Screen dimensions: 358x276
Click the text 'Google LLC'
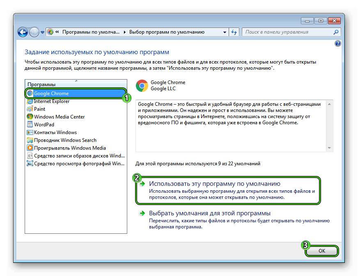[163, 89]
